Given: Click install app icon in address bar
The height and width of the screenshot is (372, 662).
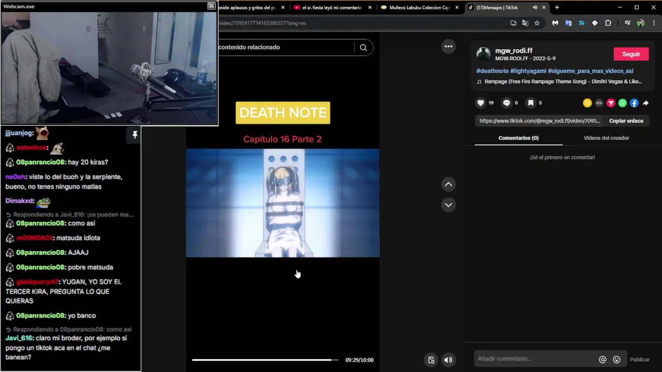Looking at the screenshot, I should 513,23.
